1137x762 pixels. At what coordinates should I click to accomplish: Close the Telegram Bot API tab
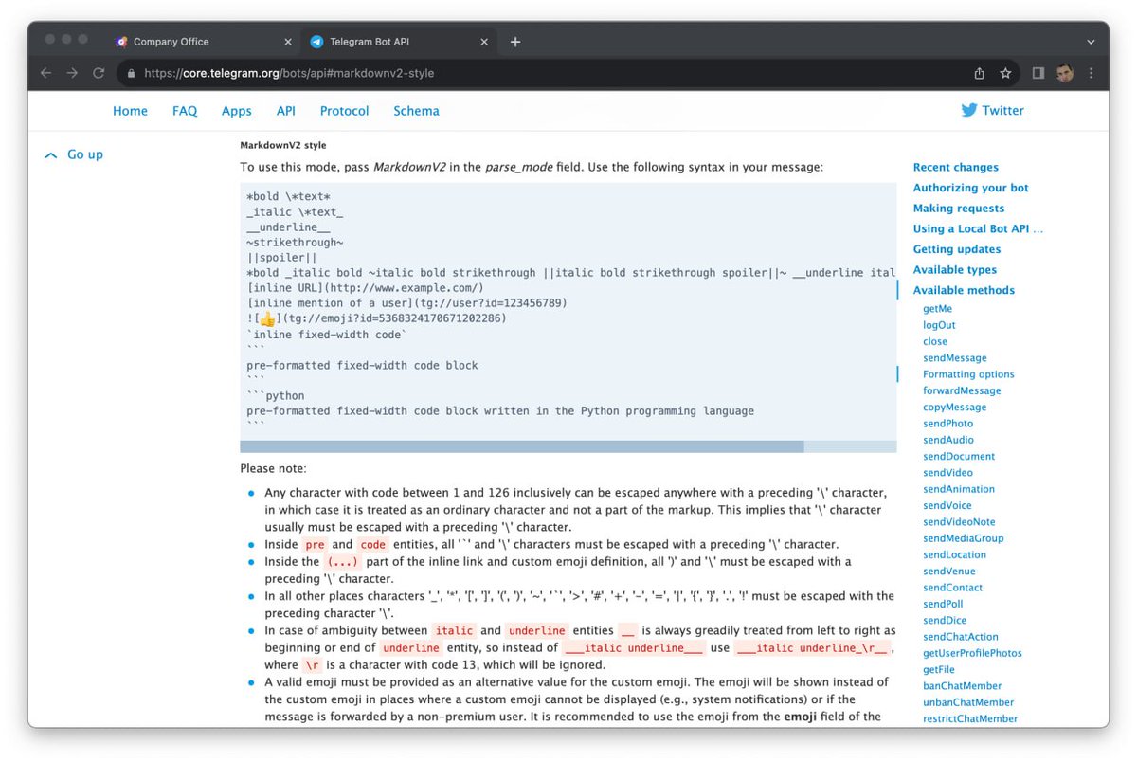484,42
